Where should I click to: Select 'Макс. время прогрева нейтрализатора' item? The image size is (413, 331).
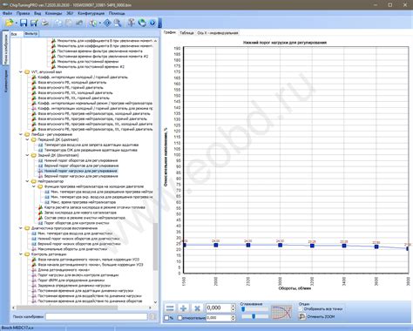(x=84, y=202)
